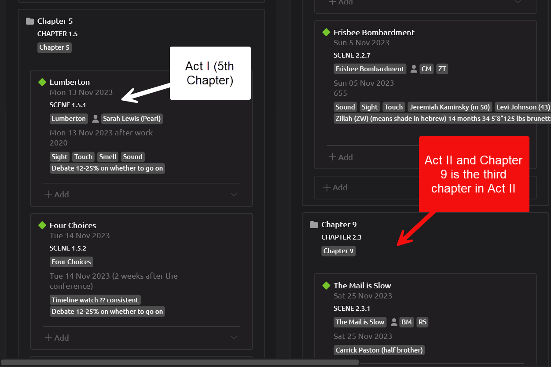Add an item under Frisbee Bombardment scene
Image resolution: width=551 pixels, height=367 pixels.
click(341, 157)
